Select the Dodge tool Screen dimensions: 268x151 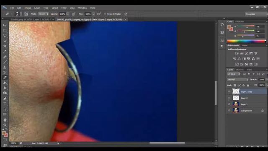pos(5,93)
